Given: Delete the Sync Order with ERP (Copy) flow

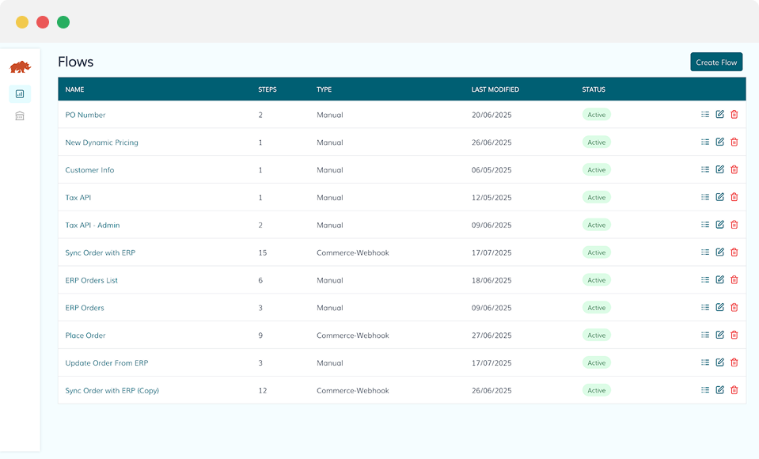Looking at the screenshot, I should tap(734, 390).
